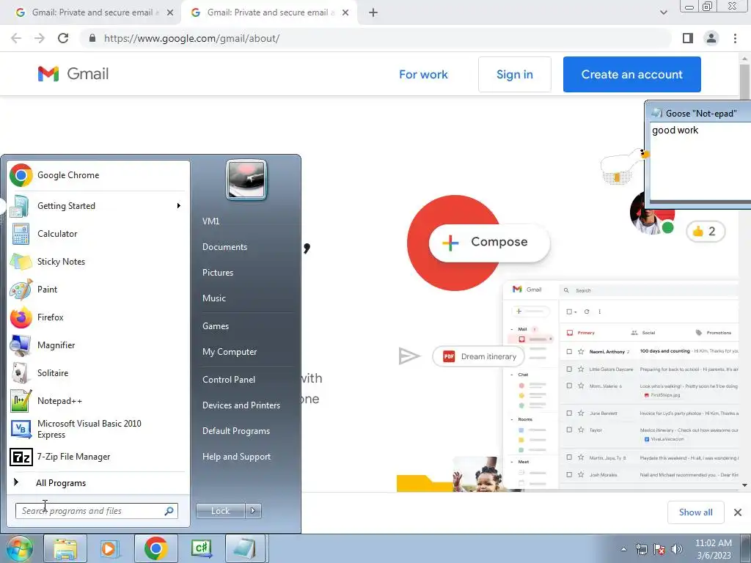Close the downloads bar
This screenshot has width=751, height=563.
point(738,512)
